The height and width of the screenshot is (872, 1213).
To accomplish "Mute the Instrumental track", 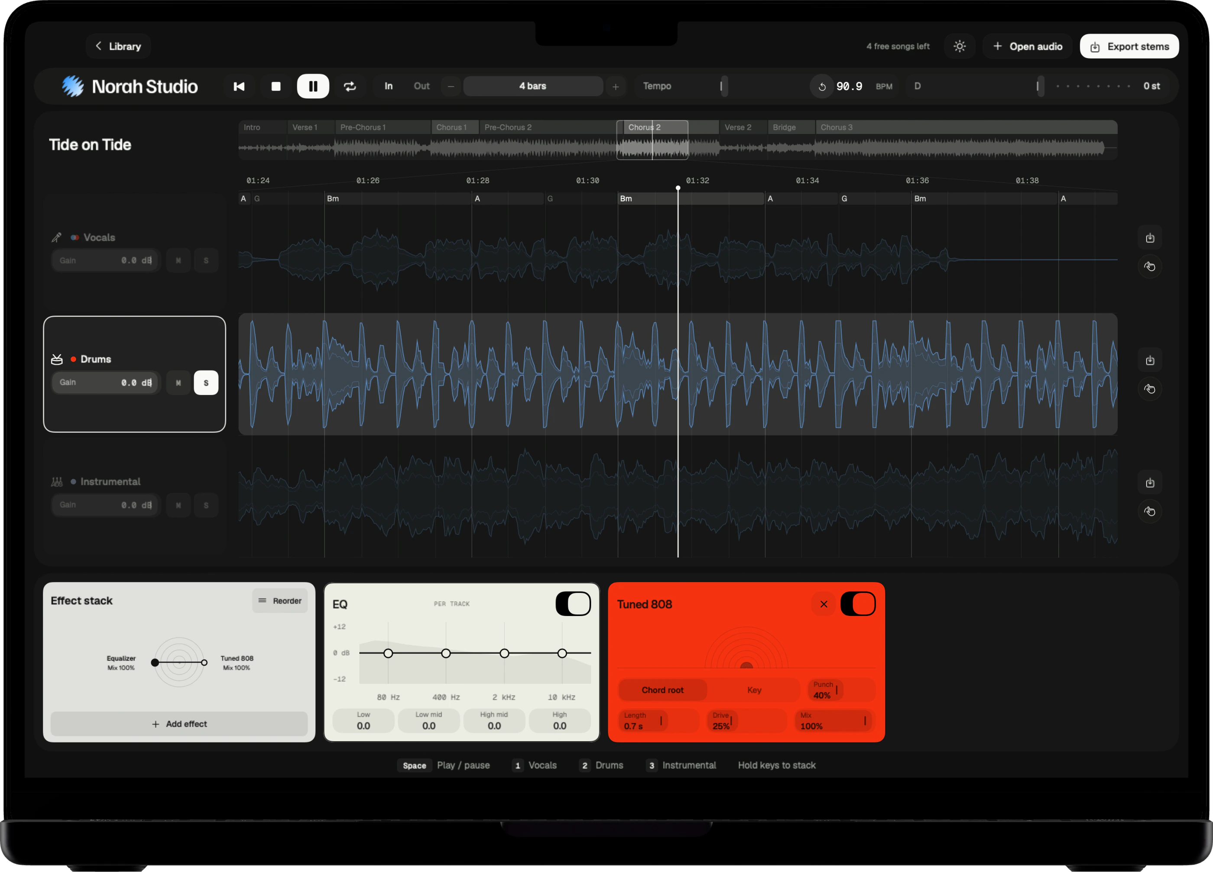I will 178,505.
